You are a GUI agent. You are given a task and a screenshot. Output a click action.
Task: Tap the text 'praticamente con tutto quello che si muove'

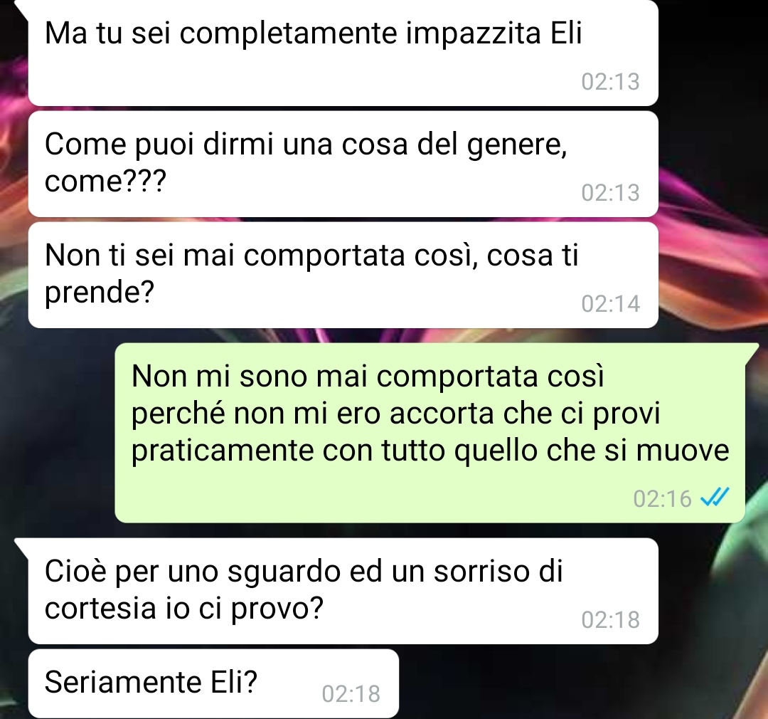click(430, 450)
